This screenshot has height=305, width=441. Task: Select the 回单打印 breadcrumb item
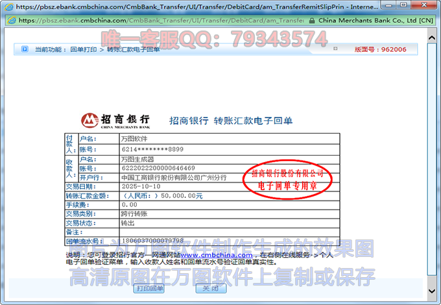pyautogui.click(x=83, y=49)
